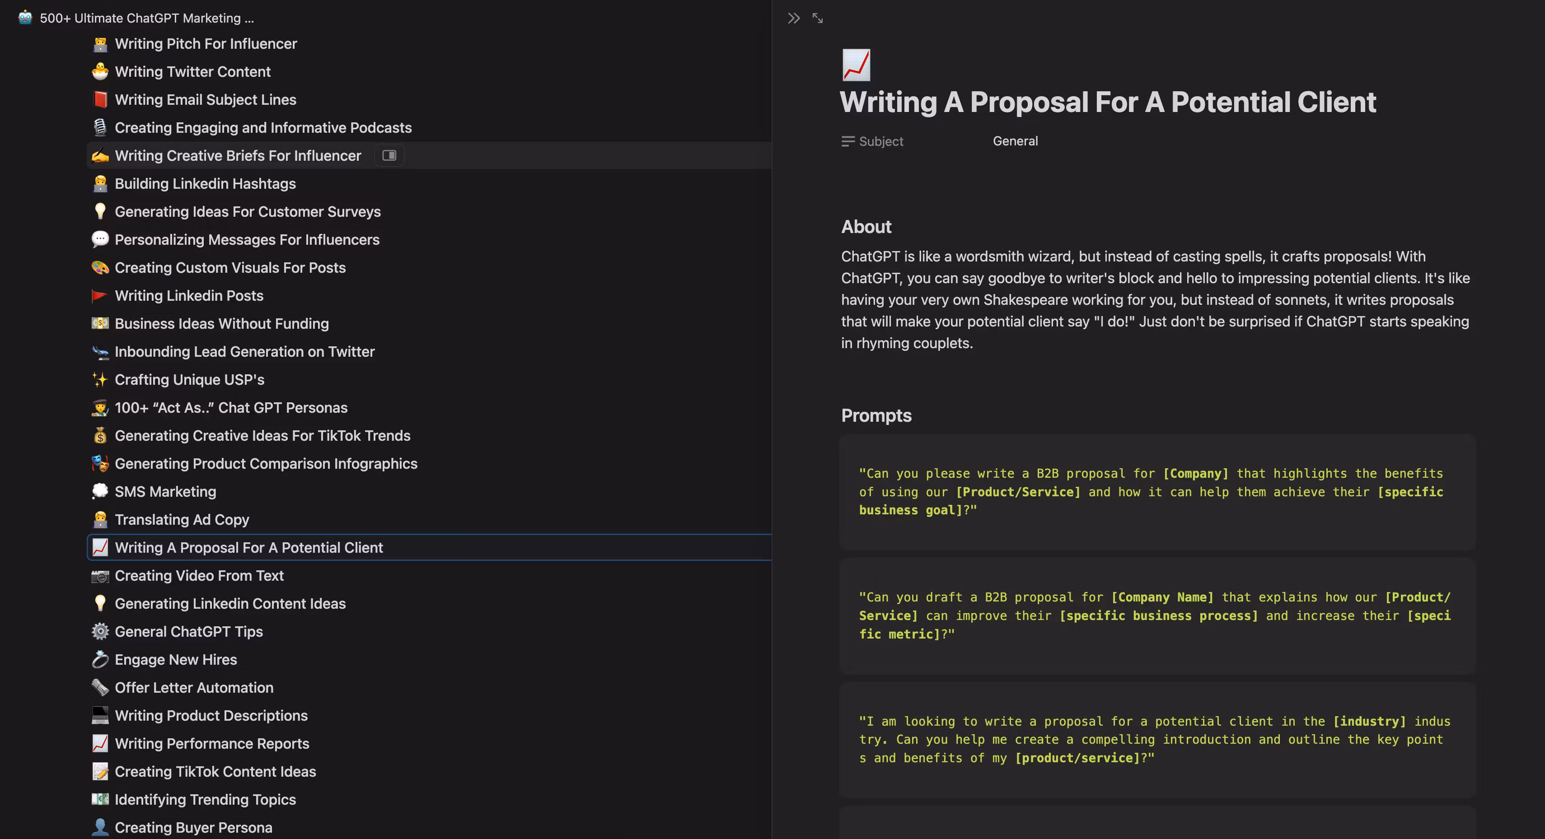1545x839 pixels.
Task: Open 100+ Act As Chat GPT Personas
Action: coord(231,408)
